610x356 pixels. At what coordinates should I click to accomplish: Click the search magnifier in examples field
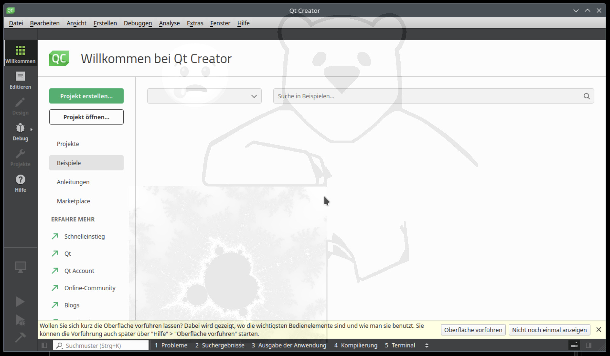coord(586,96)
